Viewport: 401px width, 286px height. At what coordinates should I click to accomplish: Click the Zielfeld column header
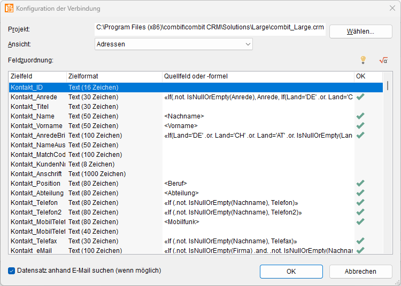(x=37, y=77)
